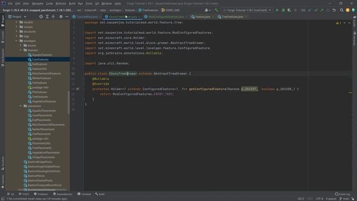The width and height of the screenshot is (357, 201).
Task: Open the Terminal tool window
Action: point(84,194)
